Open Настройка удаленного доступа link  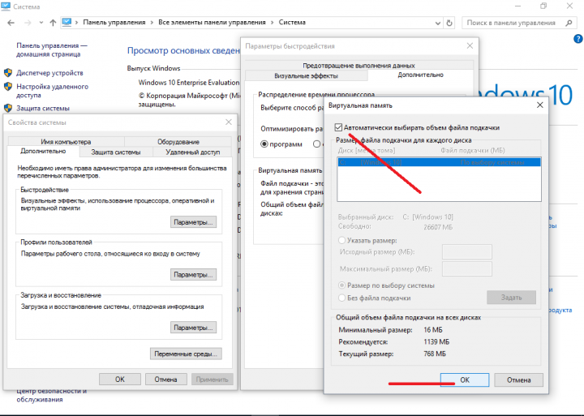pos(52,91)
